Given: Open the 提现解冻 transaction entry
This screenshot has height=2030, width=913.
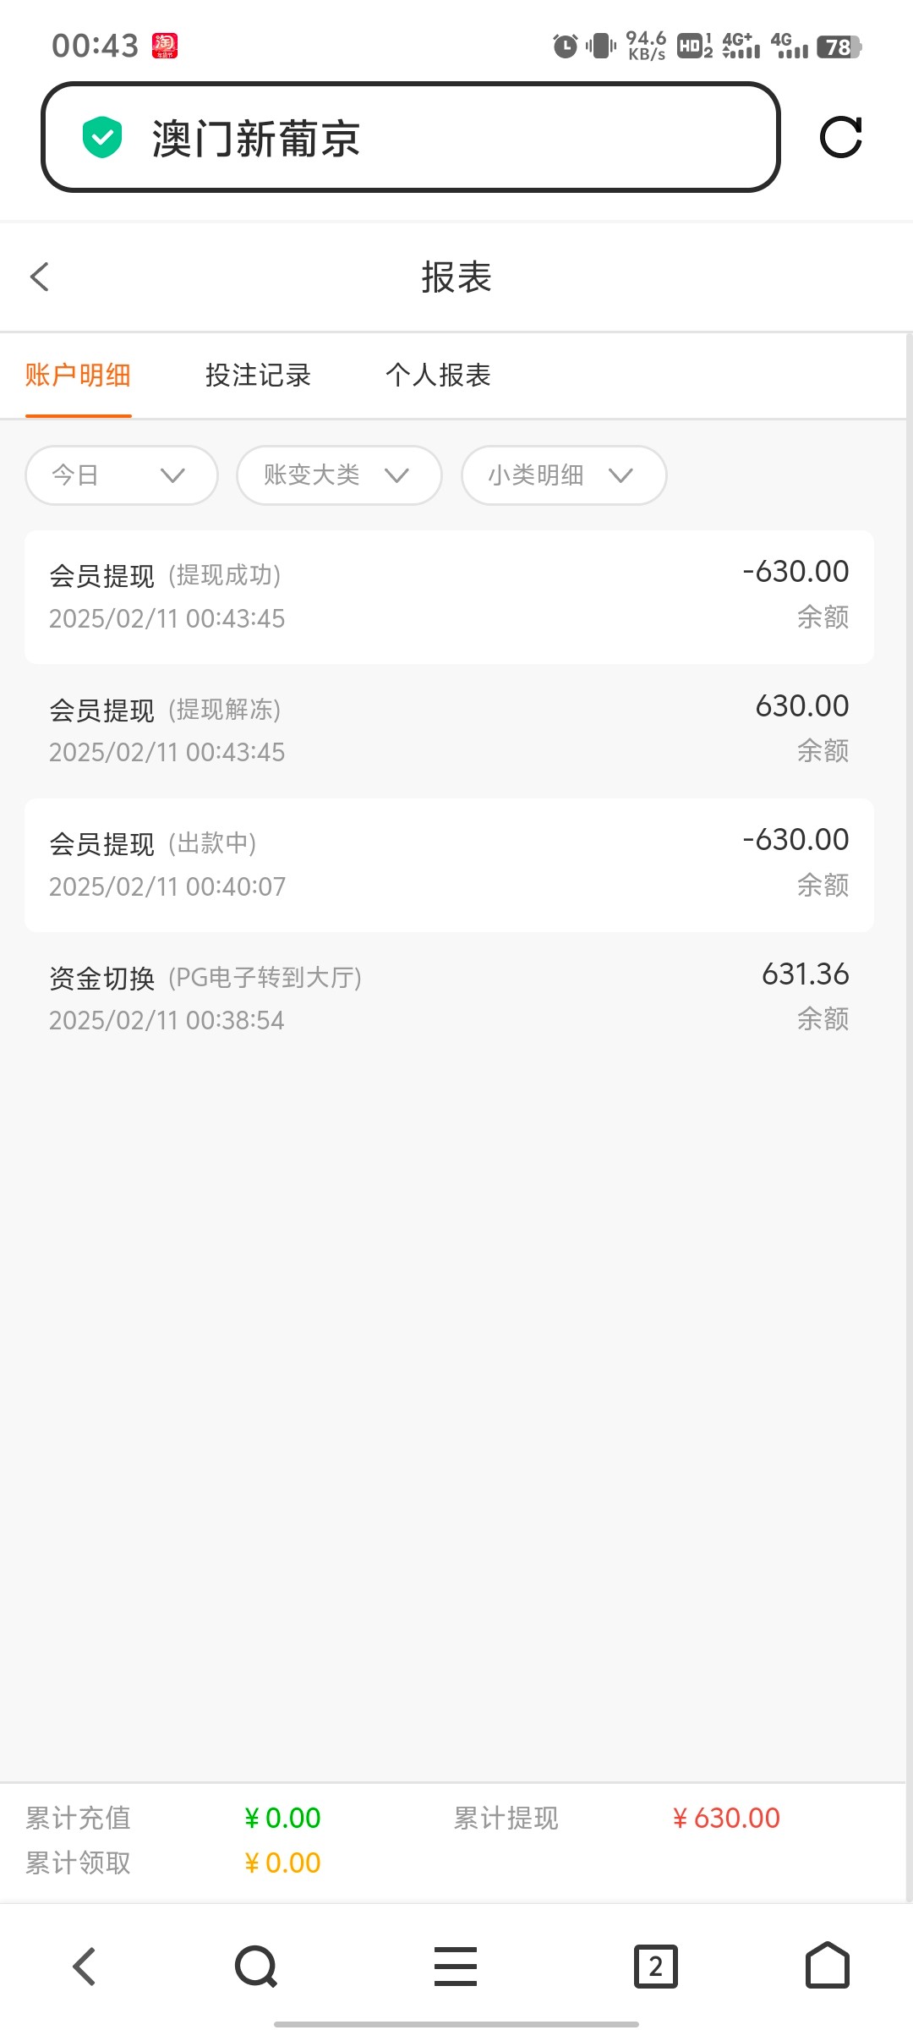Looking at the screenshot, I should click(x=449, y=730).
